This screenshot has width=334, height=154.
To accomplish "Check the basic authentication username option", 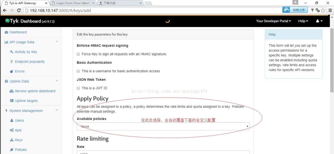I will tap(78, 71).
